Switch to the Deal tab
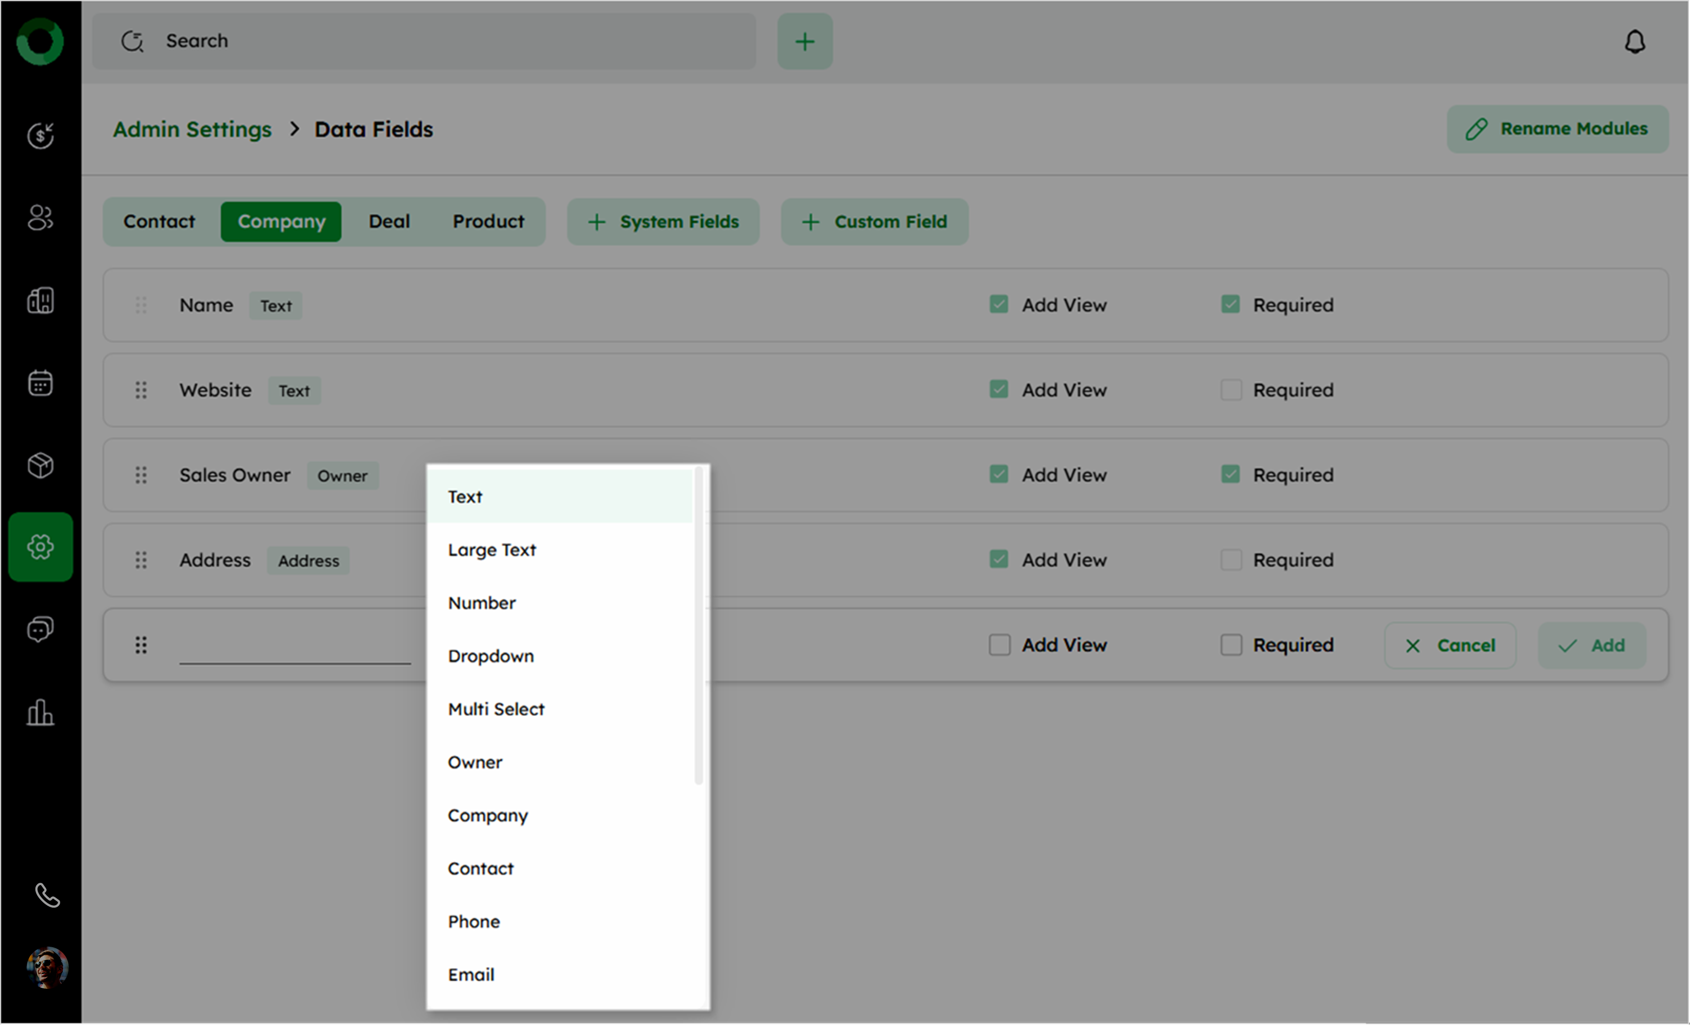 [389, 221]
